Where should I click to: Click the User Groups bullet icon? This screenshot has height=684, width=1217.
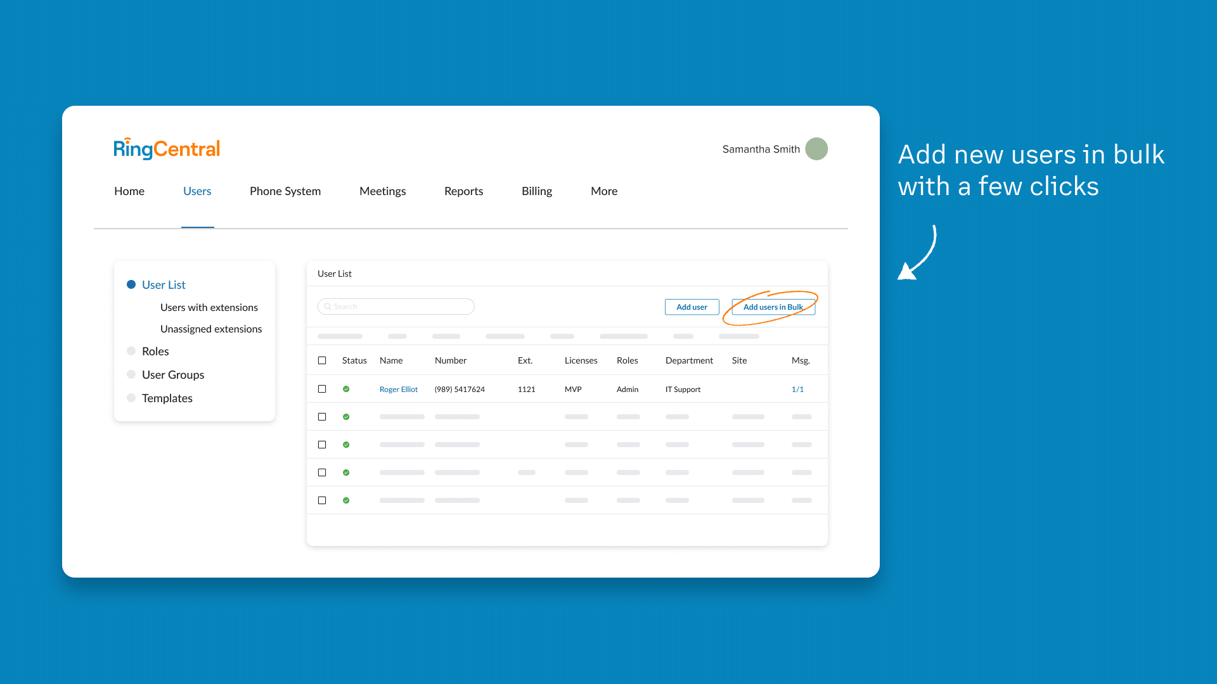point(131,374)
